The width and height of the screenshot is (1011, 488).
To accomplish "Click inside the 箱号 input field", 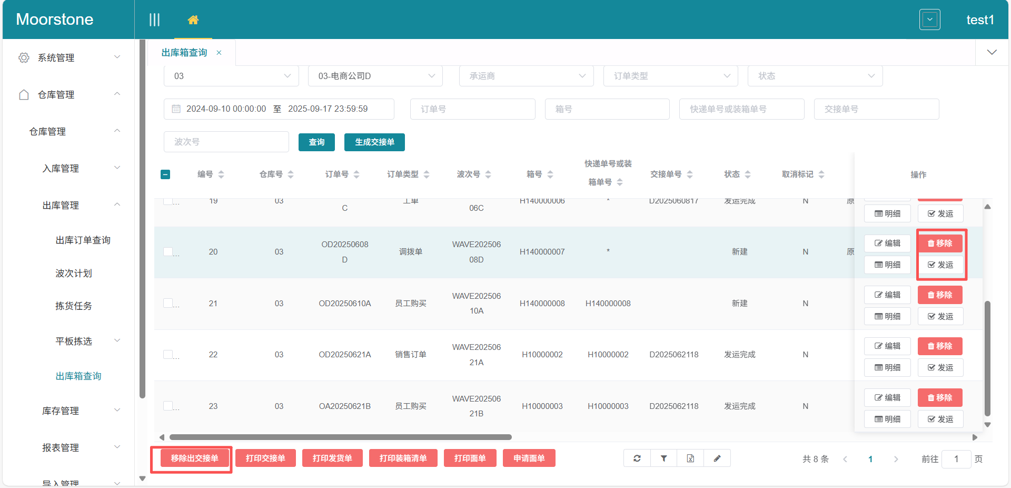I will click(607, 109).
